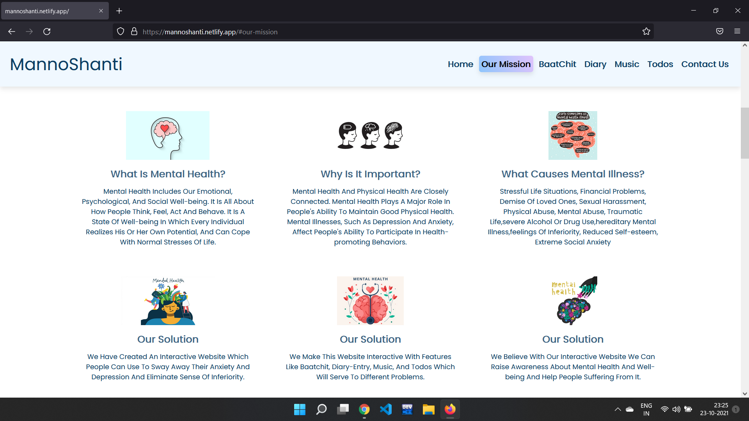Open the tracking protection shield icon
This screenshot has width=749, height=421.
(x=121, y=32)
